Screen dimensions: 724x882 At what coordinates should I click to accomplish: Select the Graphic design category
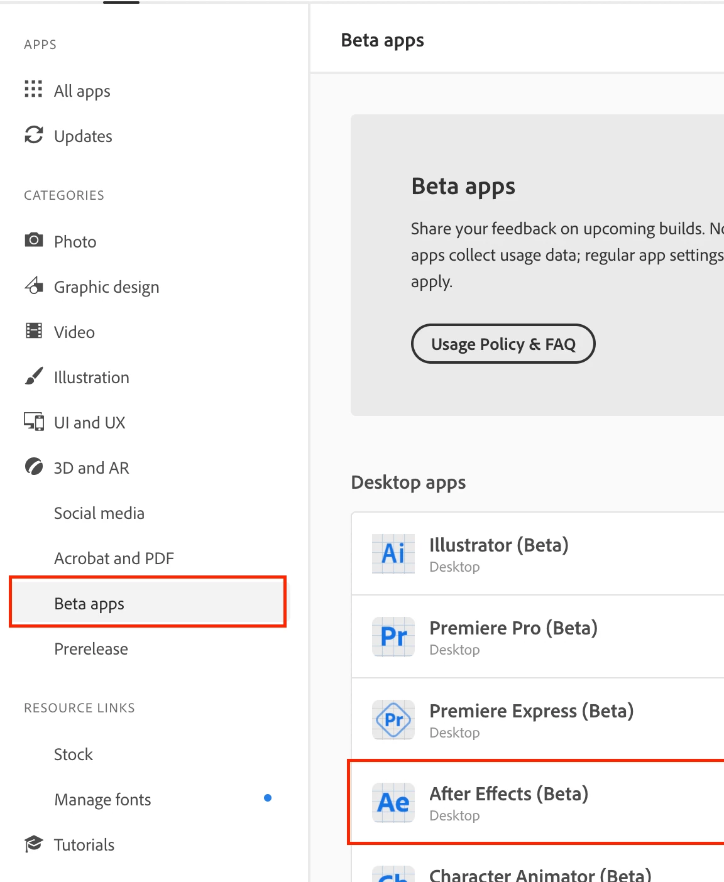[107, 287]
